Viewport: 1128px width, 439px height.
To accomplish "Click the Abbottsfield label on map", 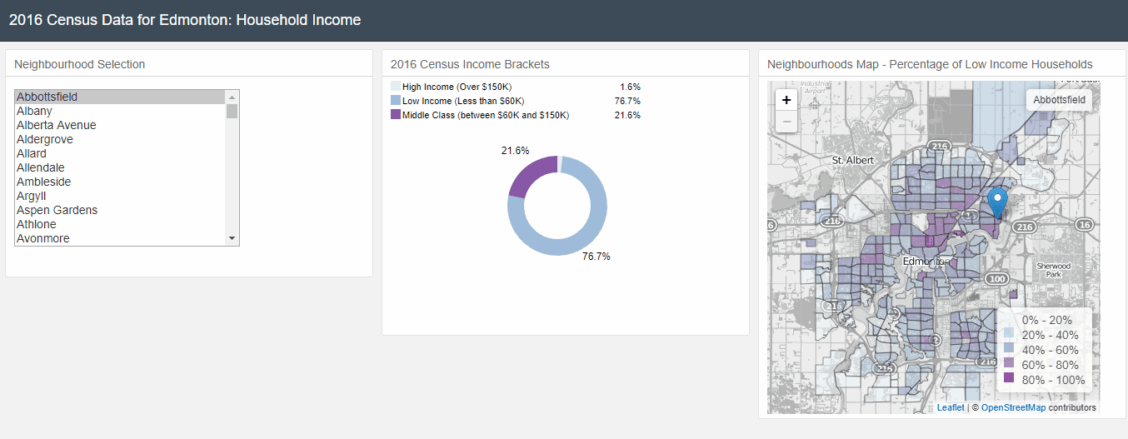I will pos(1059,100).
